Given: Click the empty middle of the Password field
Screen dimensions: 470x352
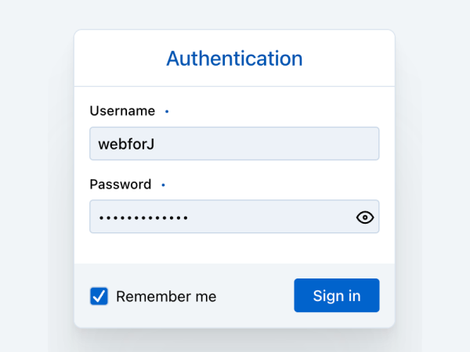Looking at the screenshot, I should coord(266,217).
